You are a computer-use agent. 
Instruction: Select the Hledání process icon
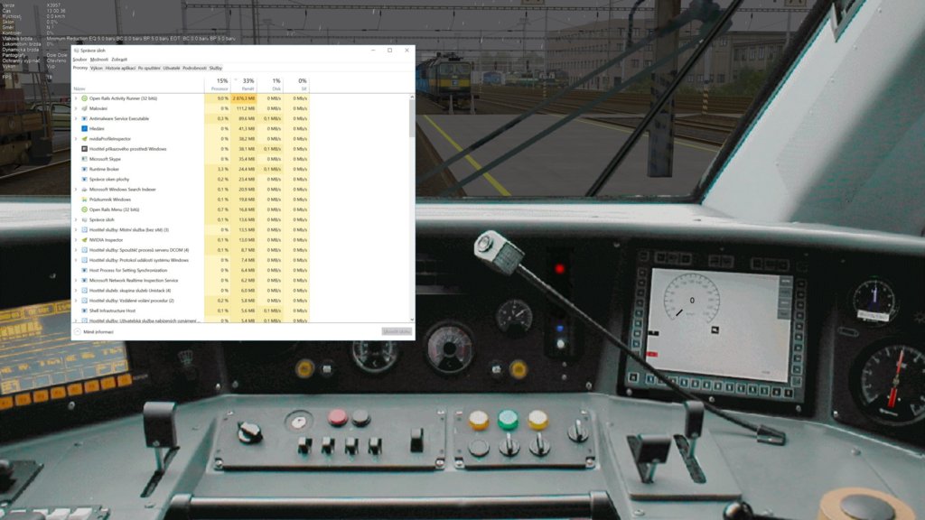[x=84, y=129]
